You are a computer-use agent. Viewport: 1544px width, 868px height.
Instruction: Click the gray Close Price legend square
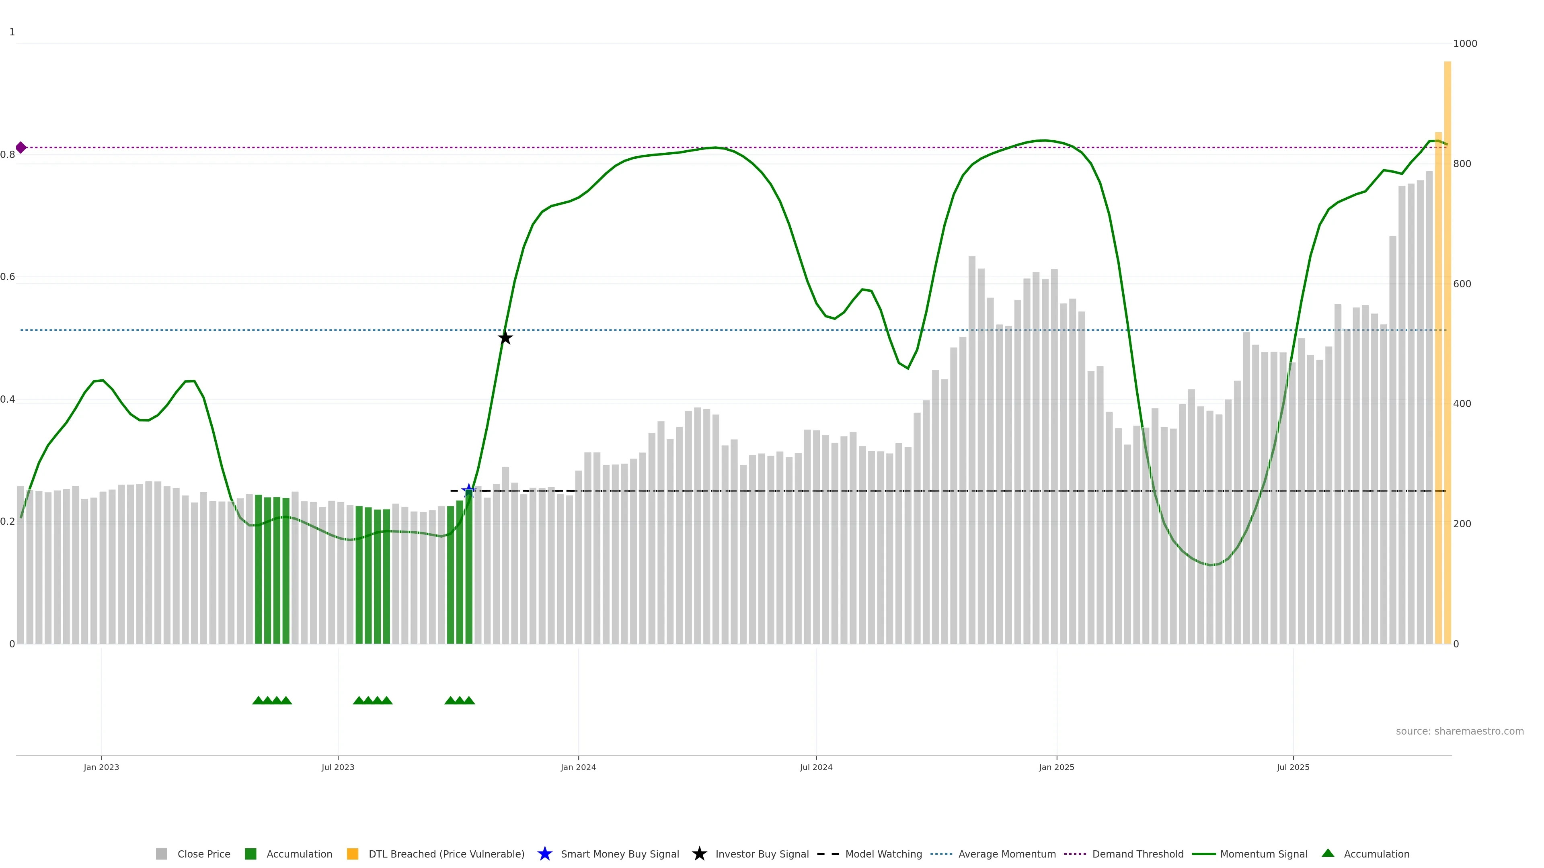[x=162, y=854]
